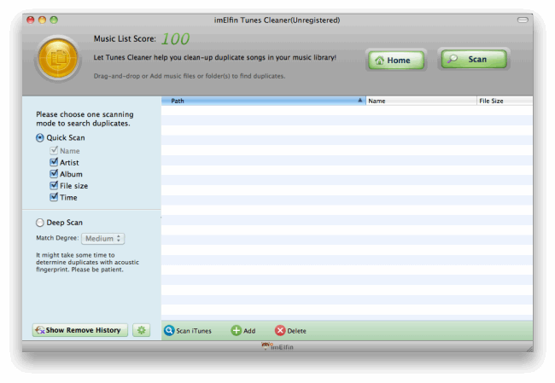Click the window title imElfin Tunes Cleaner
The height and width of the screenshot is (383, 555).
coord(277,20)
